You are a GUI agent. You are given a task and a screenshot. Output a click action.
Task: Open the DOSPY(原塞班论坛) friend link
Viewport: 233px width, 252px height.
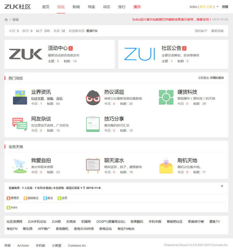(x=111, y=222)
